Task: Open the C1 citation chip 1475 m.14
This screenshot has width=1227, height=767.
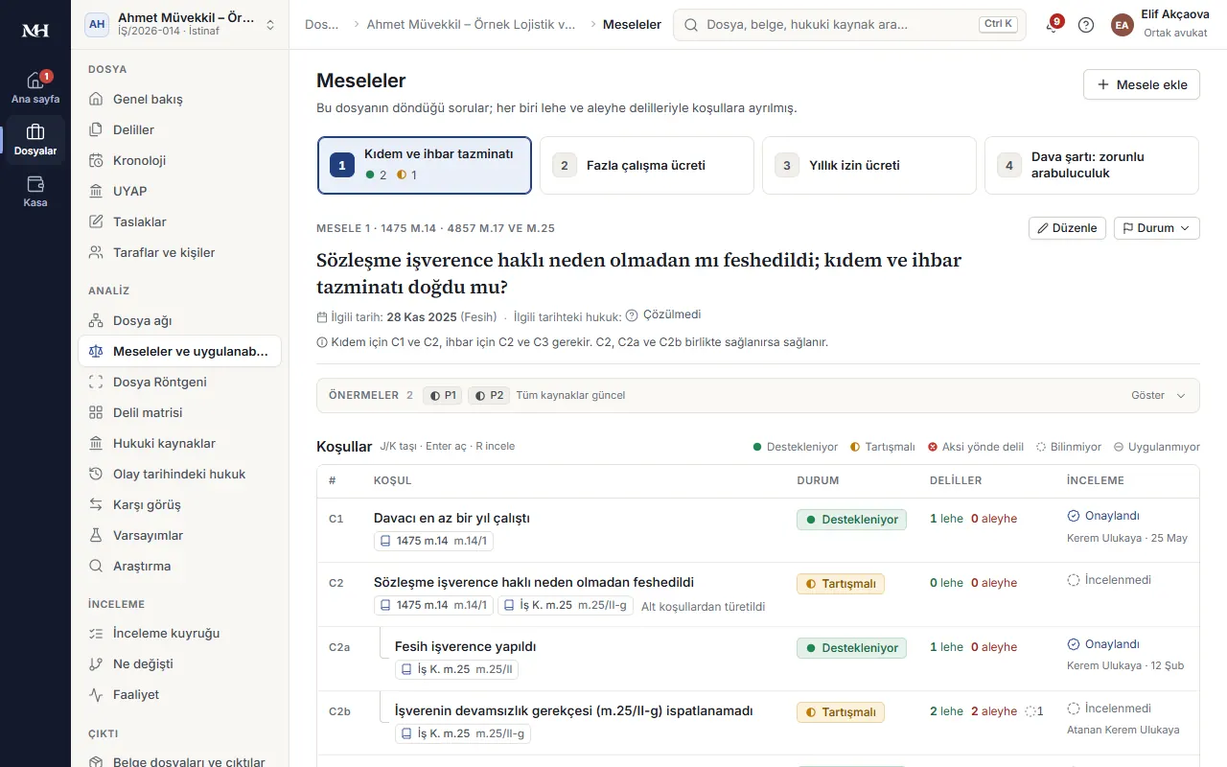Action: pos(433,541)
